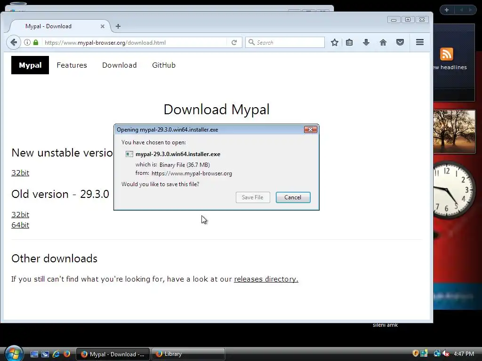Switch to Library taskbar button
The image size is (482, 361).
click(188, 354)
